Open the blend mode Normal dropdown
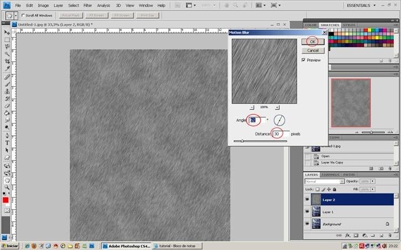The width and height of the screenshot is (401, 250). click(325, 182)
